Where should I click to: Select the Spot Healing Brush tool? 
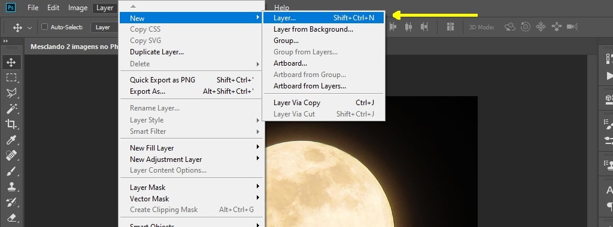(x=11, y=155)
